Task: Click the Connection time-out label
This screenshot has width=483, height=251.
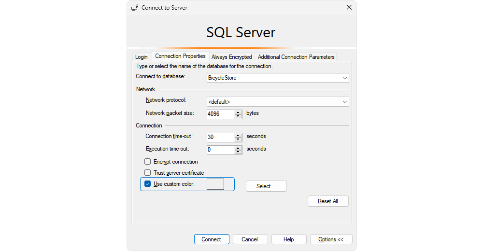Action: click(x=169, y=136)
